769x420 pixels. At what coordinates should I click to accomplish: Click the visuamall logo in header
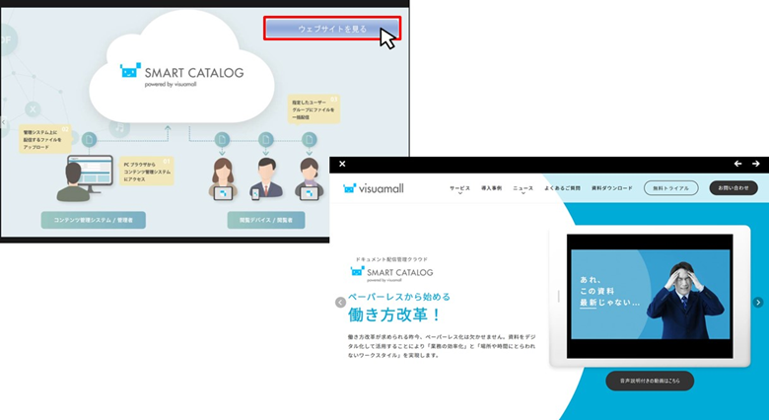click(x=374, y=188)
